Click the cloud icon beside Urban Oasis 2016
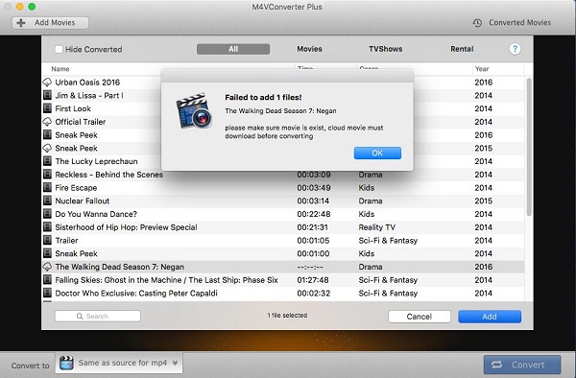Viewport: 576px width, 378px height. pos(47,83)
